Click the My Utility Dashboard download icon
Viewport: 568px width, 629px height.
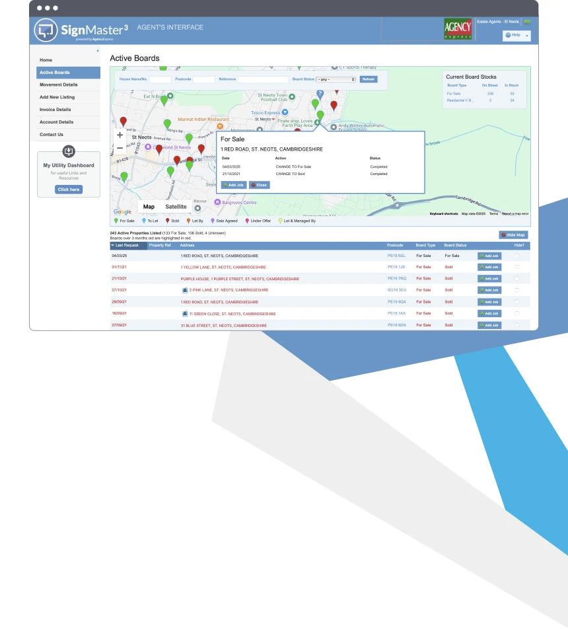tap(69, 151)
